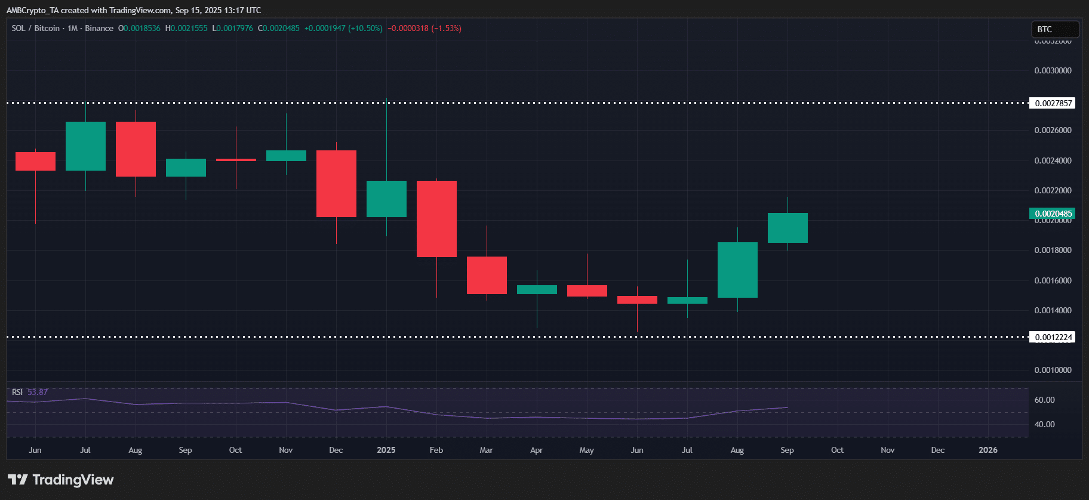1089x500 pixels.
Task: Click the 2025 label on time axis
Action: 386,450
